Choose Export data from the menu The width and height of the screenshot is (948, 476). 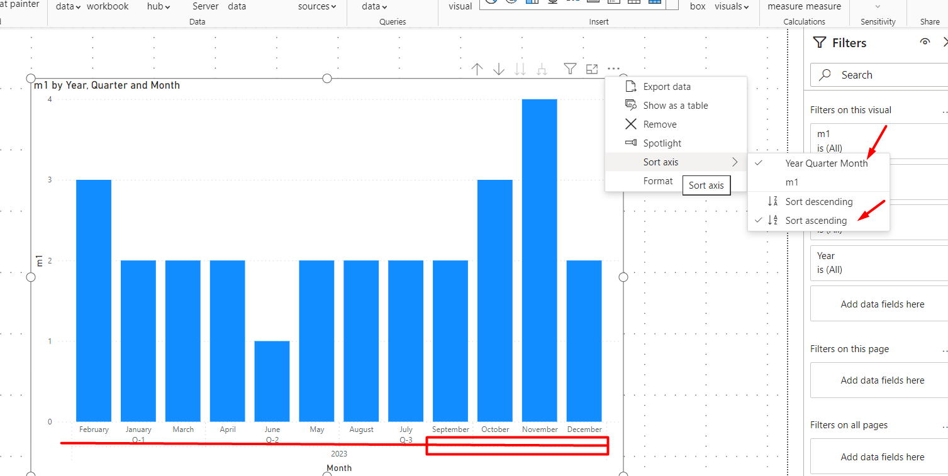pos(676,87)
